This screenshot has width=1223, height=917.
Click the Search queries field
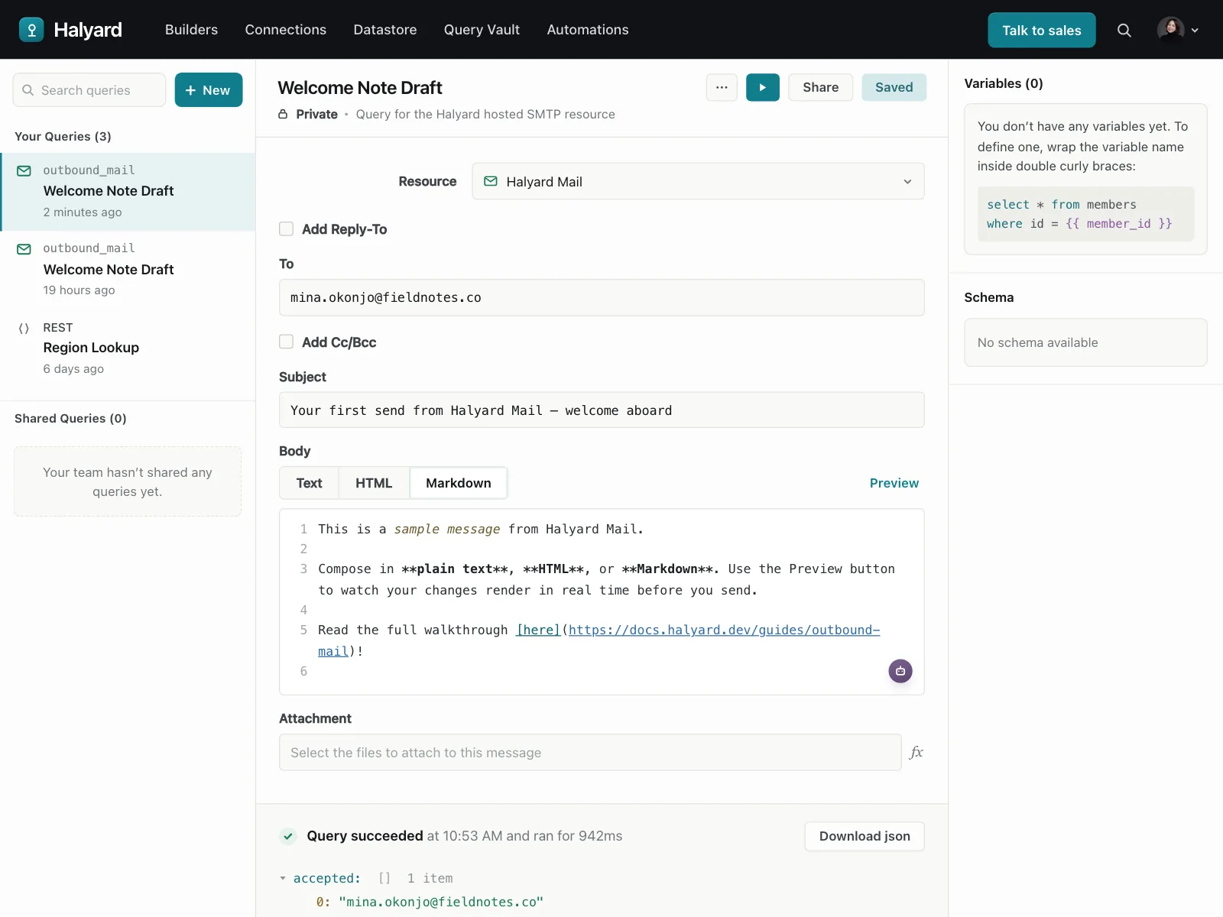(89, 90)
